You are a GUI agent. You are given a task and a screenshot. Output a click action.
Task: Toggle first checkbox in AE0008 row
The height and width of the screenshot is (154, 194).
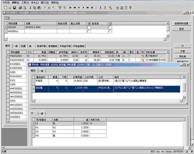[x=89, y=27]
